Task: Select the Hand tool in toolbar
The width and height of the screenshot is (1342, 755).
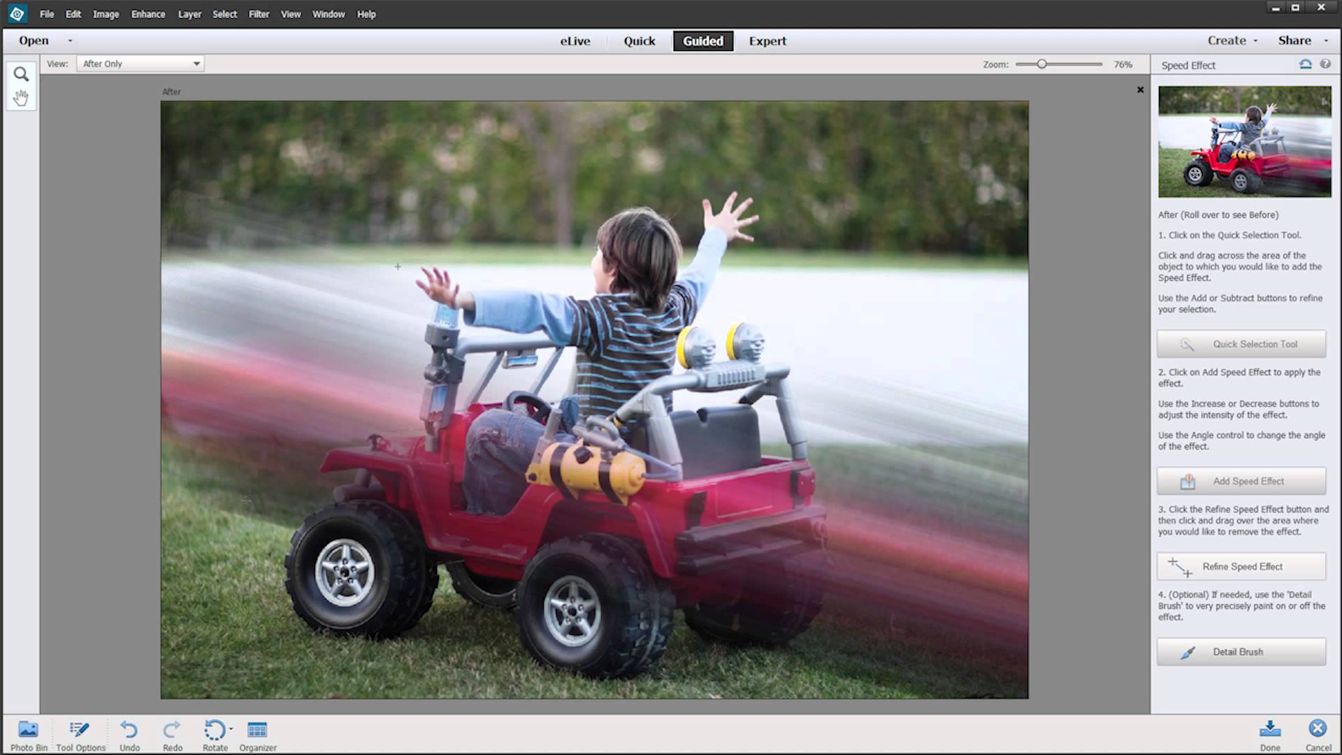Action: pyautogui.click(x=21, y=99)
